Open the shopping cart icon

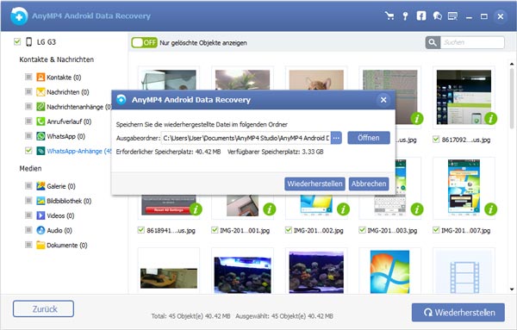point(389,16)
